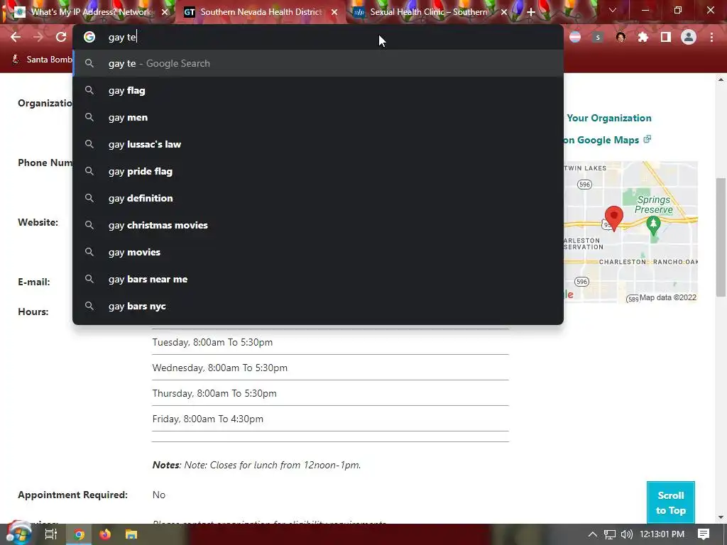Viewport: 727px width, 545px height.
Task: Click the Scroll to Top button
Action: (670, 502)
